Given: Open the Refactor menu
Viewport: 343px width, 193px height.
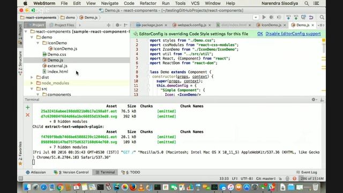Looking at the screenshot, I should click(148, 3).
